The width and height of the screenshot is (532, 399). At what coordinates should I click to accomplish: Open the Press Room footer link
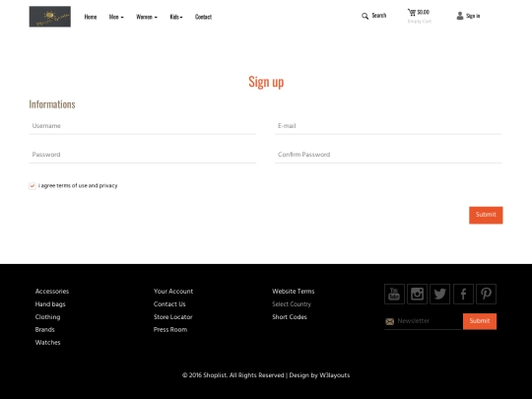170,329
